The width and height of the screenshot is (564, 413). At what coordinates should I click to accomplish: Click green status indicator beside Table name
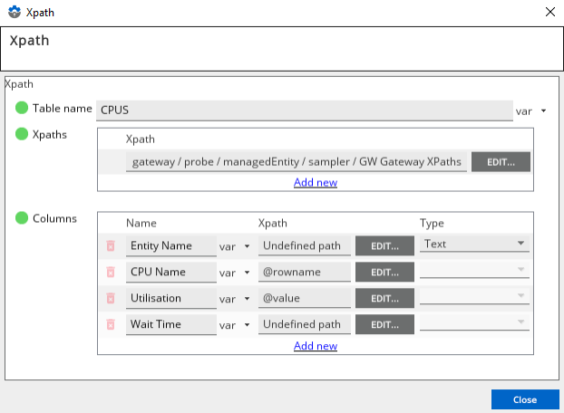point(22,108)
